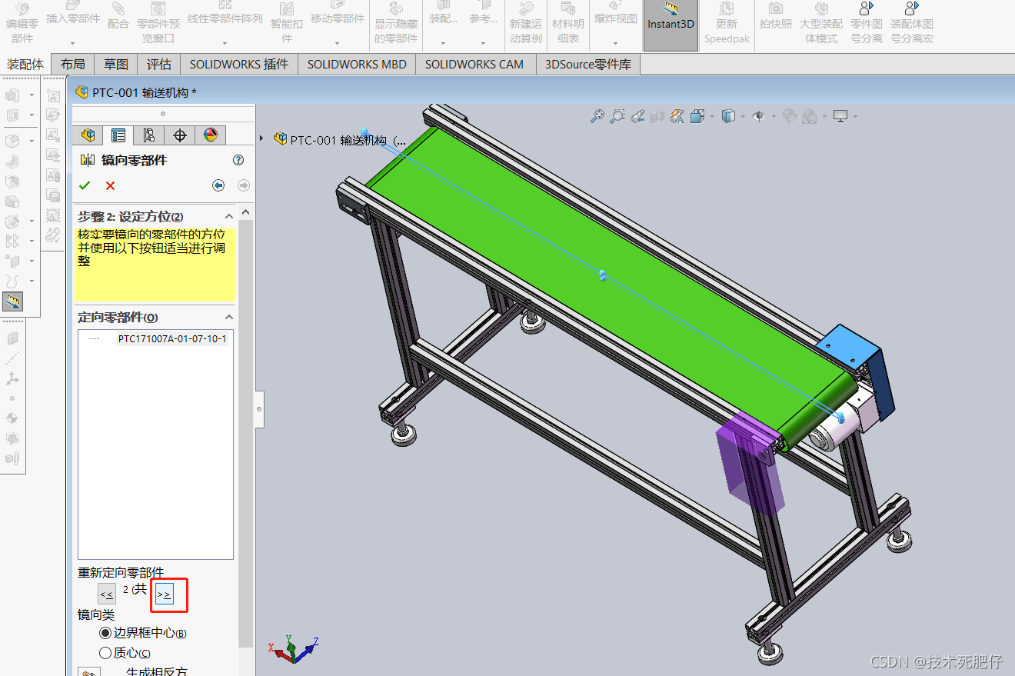Screen dimensions: 1015x676
Task: Switch to the PropertyManager tab
Action: (x=118, y=135)
